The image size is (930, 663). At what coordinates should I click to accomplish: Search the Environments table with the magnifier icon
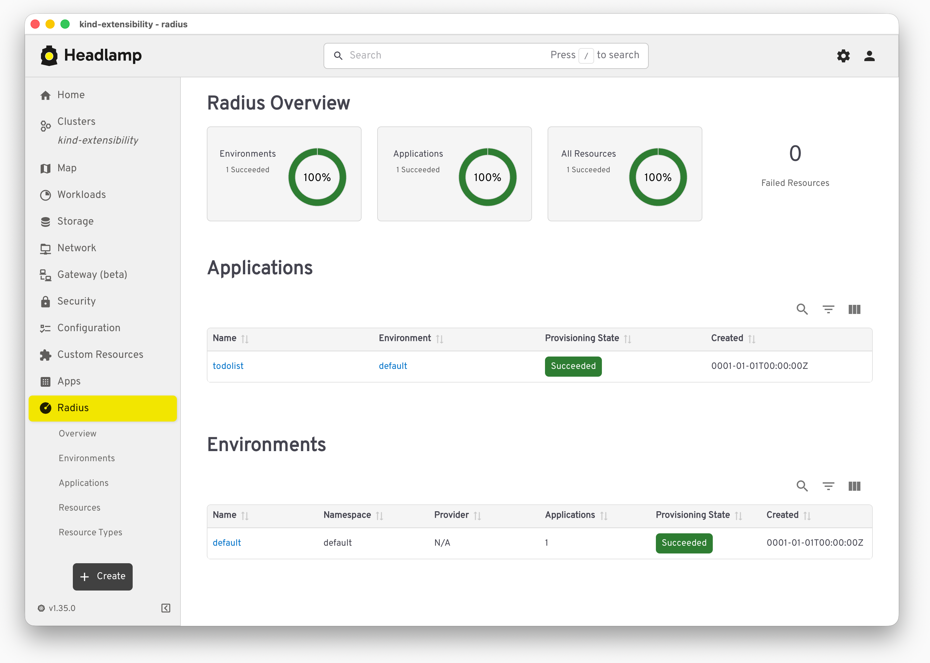[802, 486]
